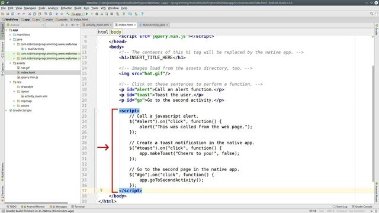Collapse the java folder
Image resolution: width=379 pixels, height=213 pixels.
[11, 40]
